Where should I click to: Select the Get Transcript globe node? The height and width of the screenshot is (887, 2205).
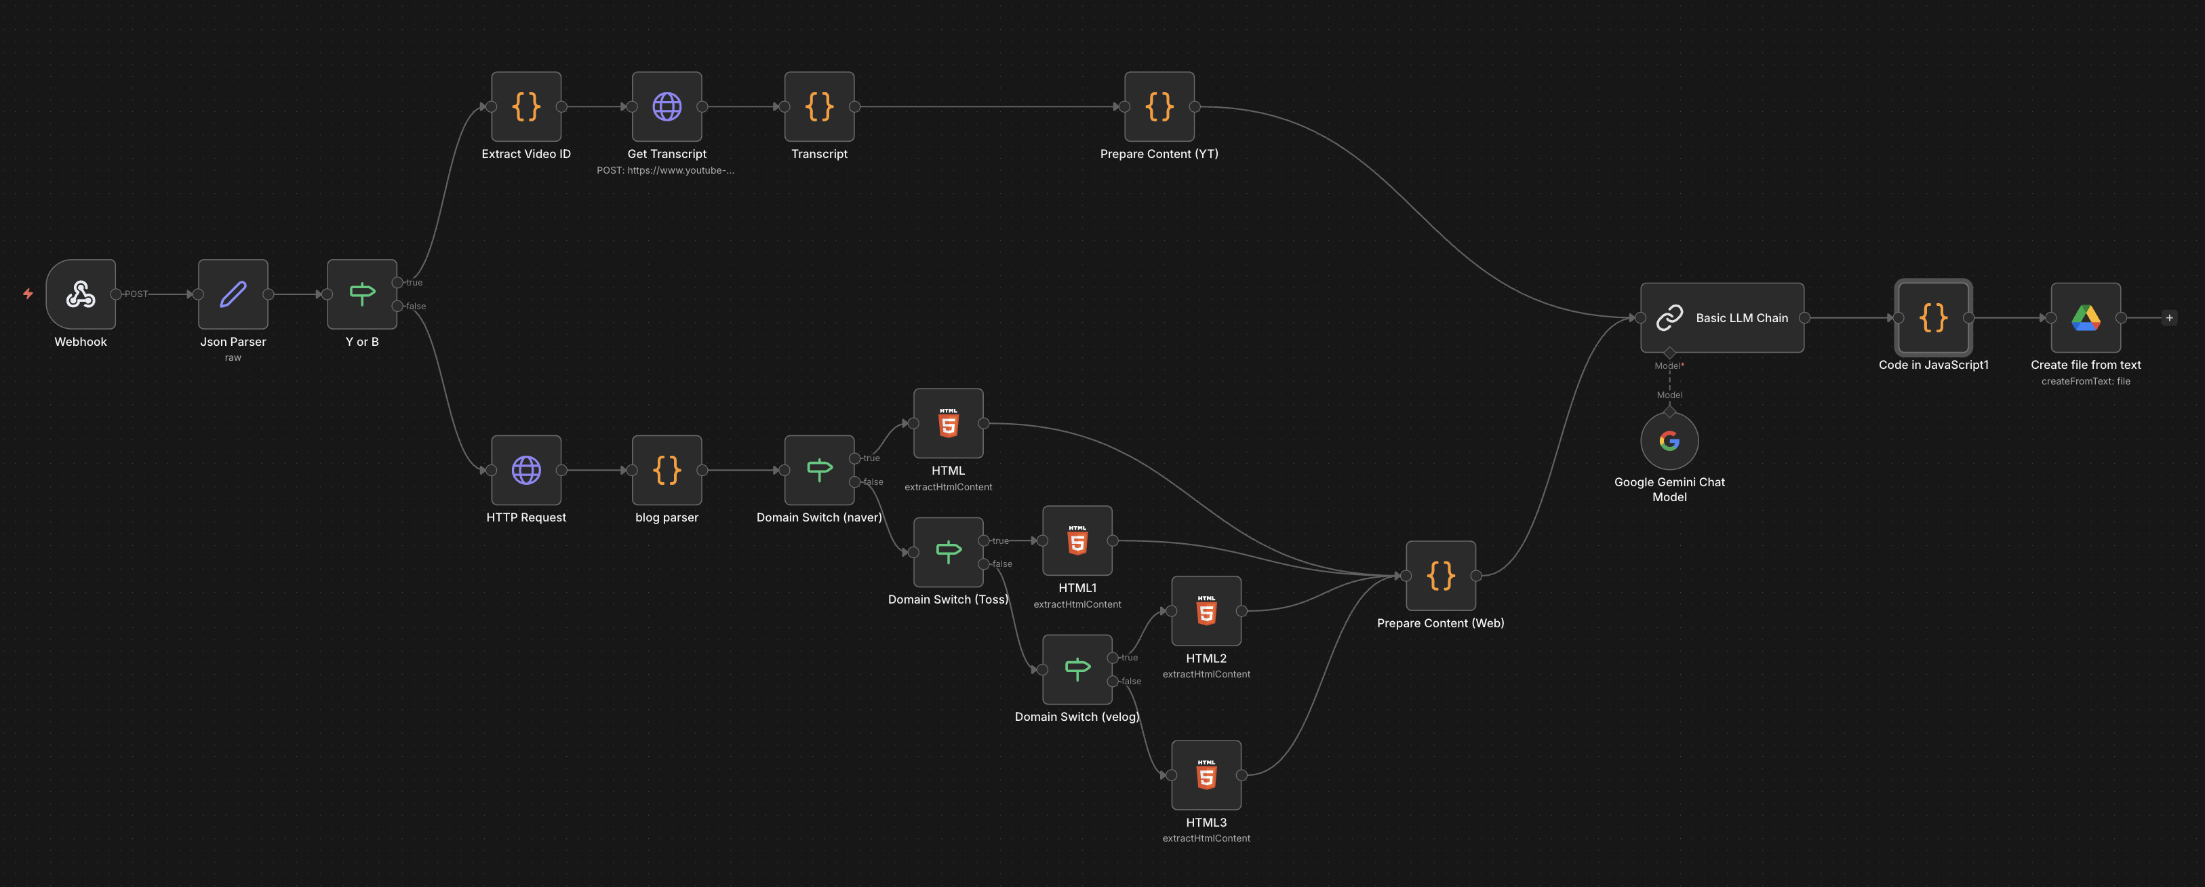(x=667, y=106)
